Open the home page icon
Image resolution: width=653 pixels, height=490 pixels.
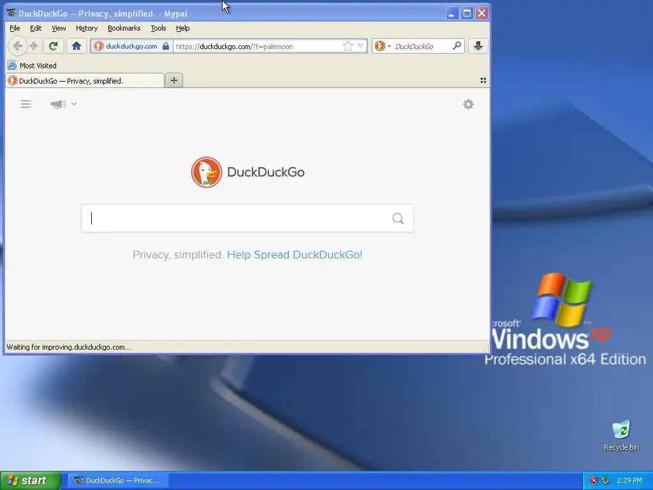(x=77, y=46)
